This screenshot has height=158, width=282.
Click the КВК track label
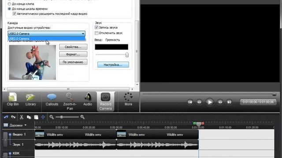tap(16, 153)
